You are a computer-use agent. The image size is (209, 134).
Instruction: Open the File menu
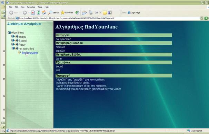pyautogui.click(x=11, y=7)
